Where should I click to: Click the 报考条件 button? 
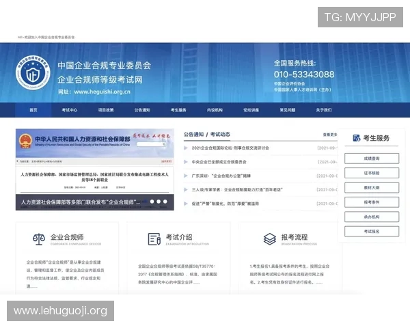(372, 202)
